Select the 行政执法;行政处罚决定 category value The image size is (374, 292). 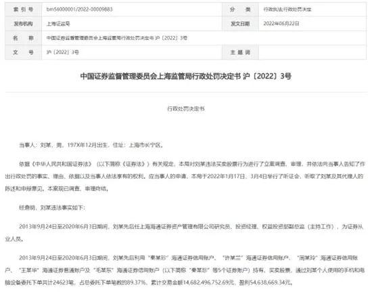click(287, 9)
